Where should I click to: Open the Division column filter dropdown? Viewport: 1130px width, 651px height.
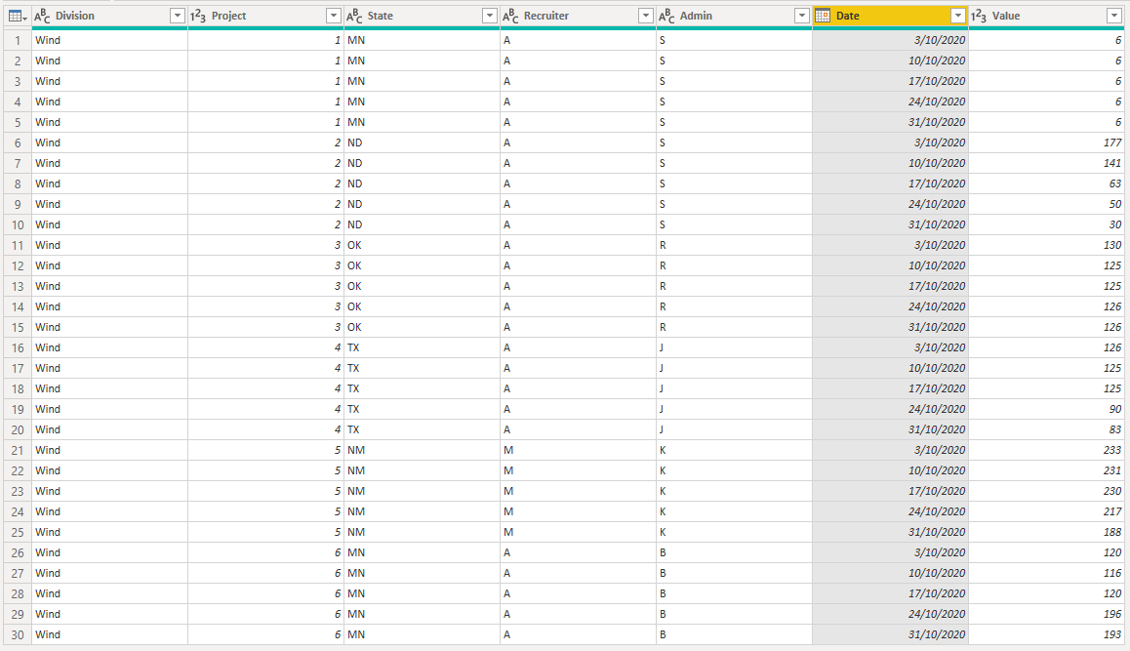[178, 16]
